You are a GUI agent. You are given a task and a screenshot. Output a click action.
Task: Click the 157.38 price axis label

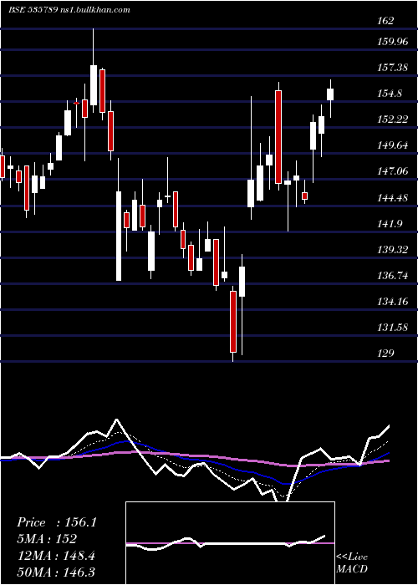[393, 68]
